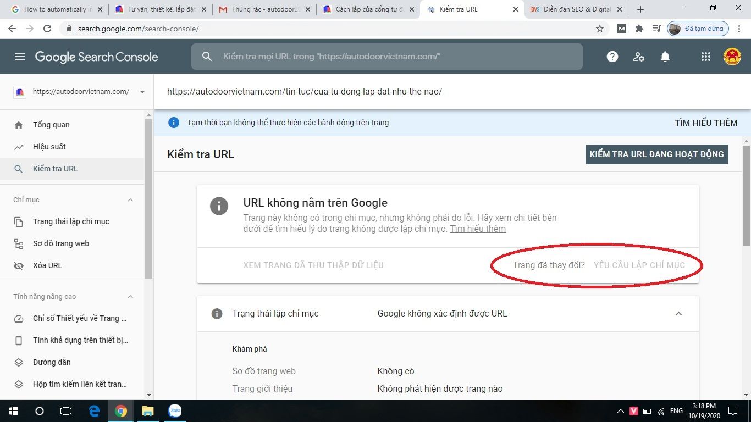Viewport: 751px width, 422px height.
Task: Open the Google apps grid
Action: pyautogui.click(x=706, y=57)
